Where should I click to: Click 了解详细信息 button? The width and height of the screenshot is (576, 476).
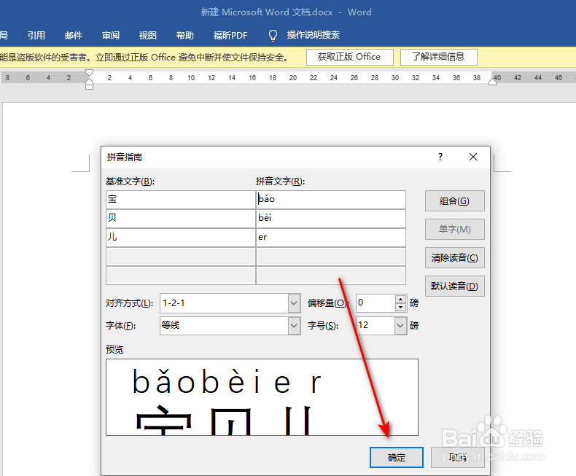[439, 57]
